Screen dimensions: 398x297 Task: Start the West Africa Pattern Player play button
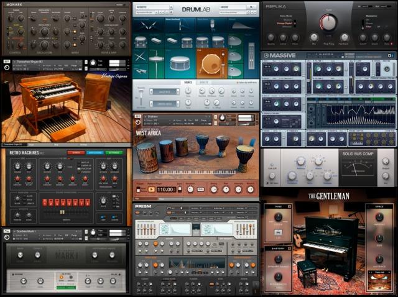tap(151, 190)
